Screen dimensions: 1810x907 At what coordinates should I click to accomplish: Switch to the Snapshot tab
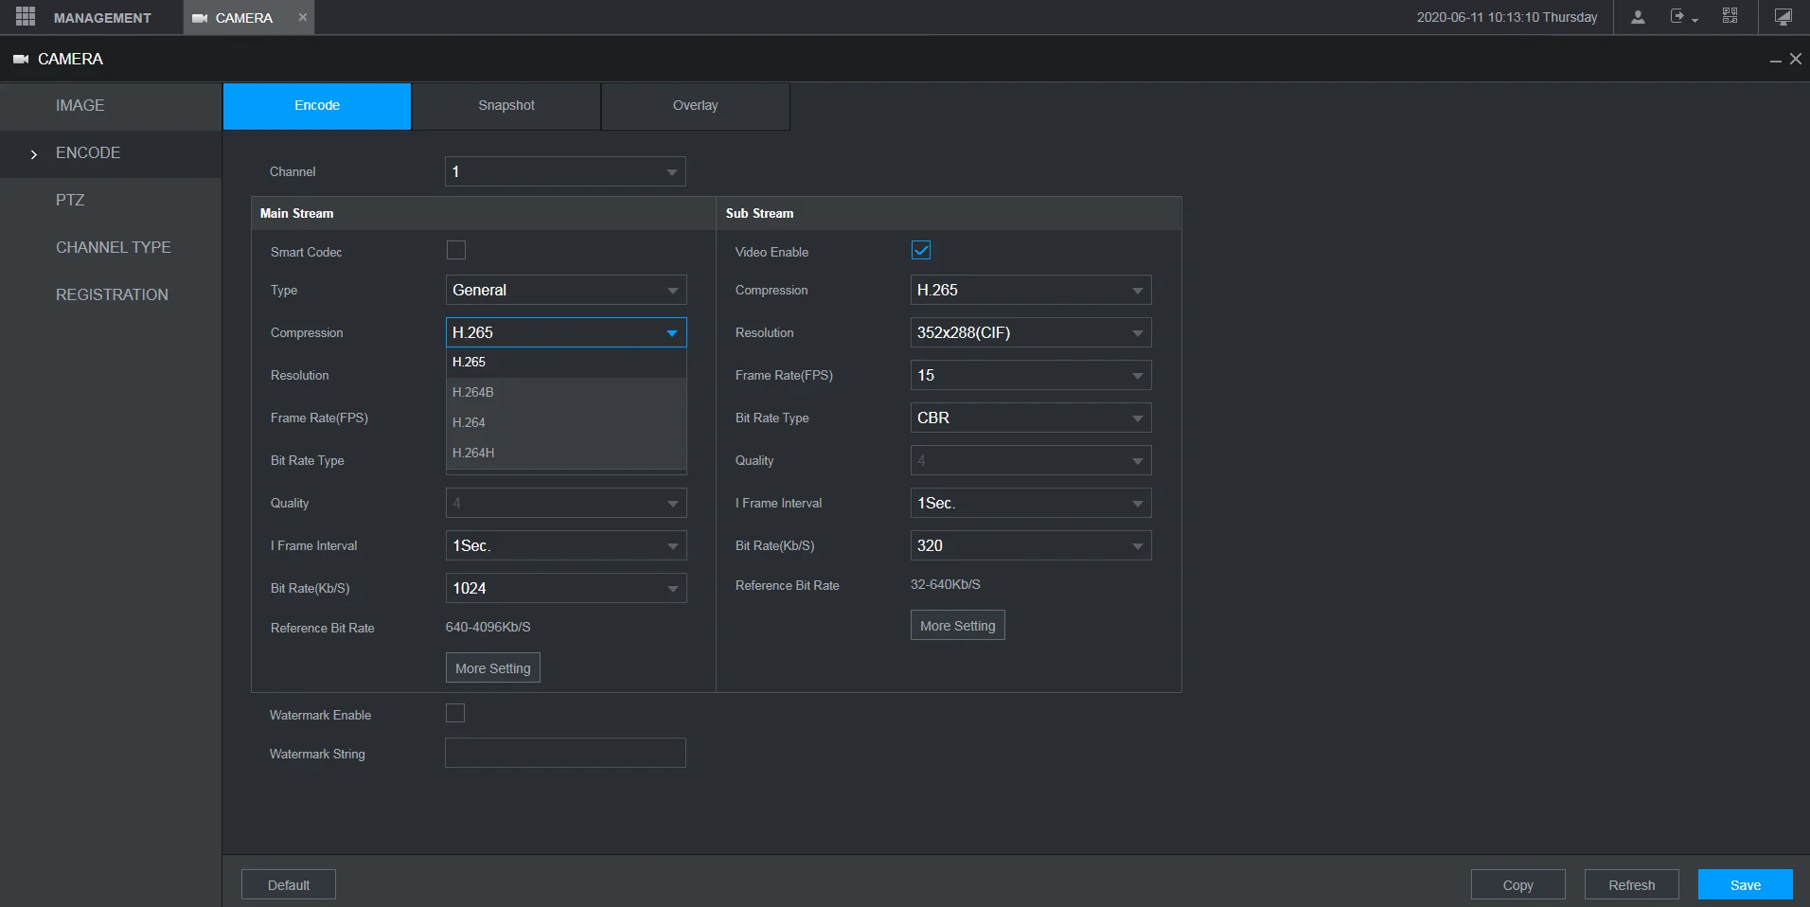(506, 105)
